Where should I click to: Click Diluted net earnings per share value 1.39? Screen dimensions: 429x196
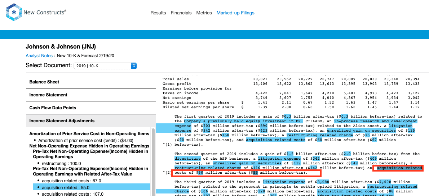pos(262,107)
